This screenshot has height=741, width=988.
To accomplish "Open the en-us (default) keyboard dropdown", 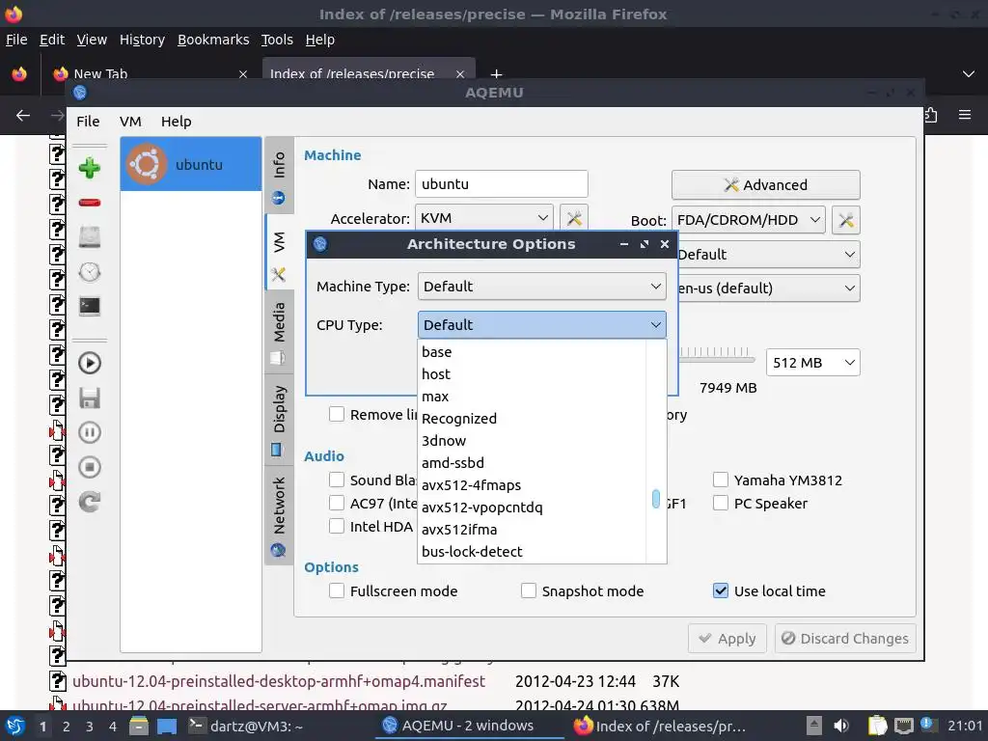I will [767, 288].
